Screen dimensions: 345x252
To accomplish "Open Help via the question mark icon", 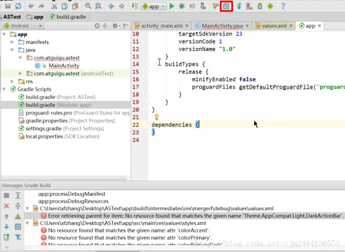I will coord(283,6).
